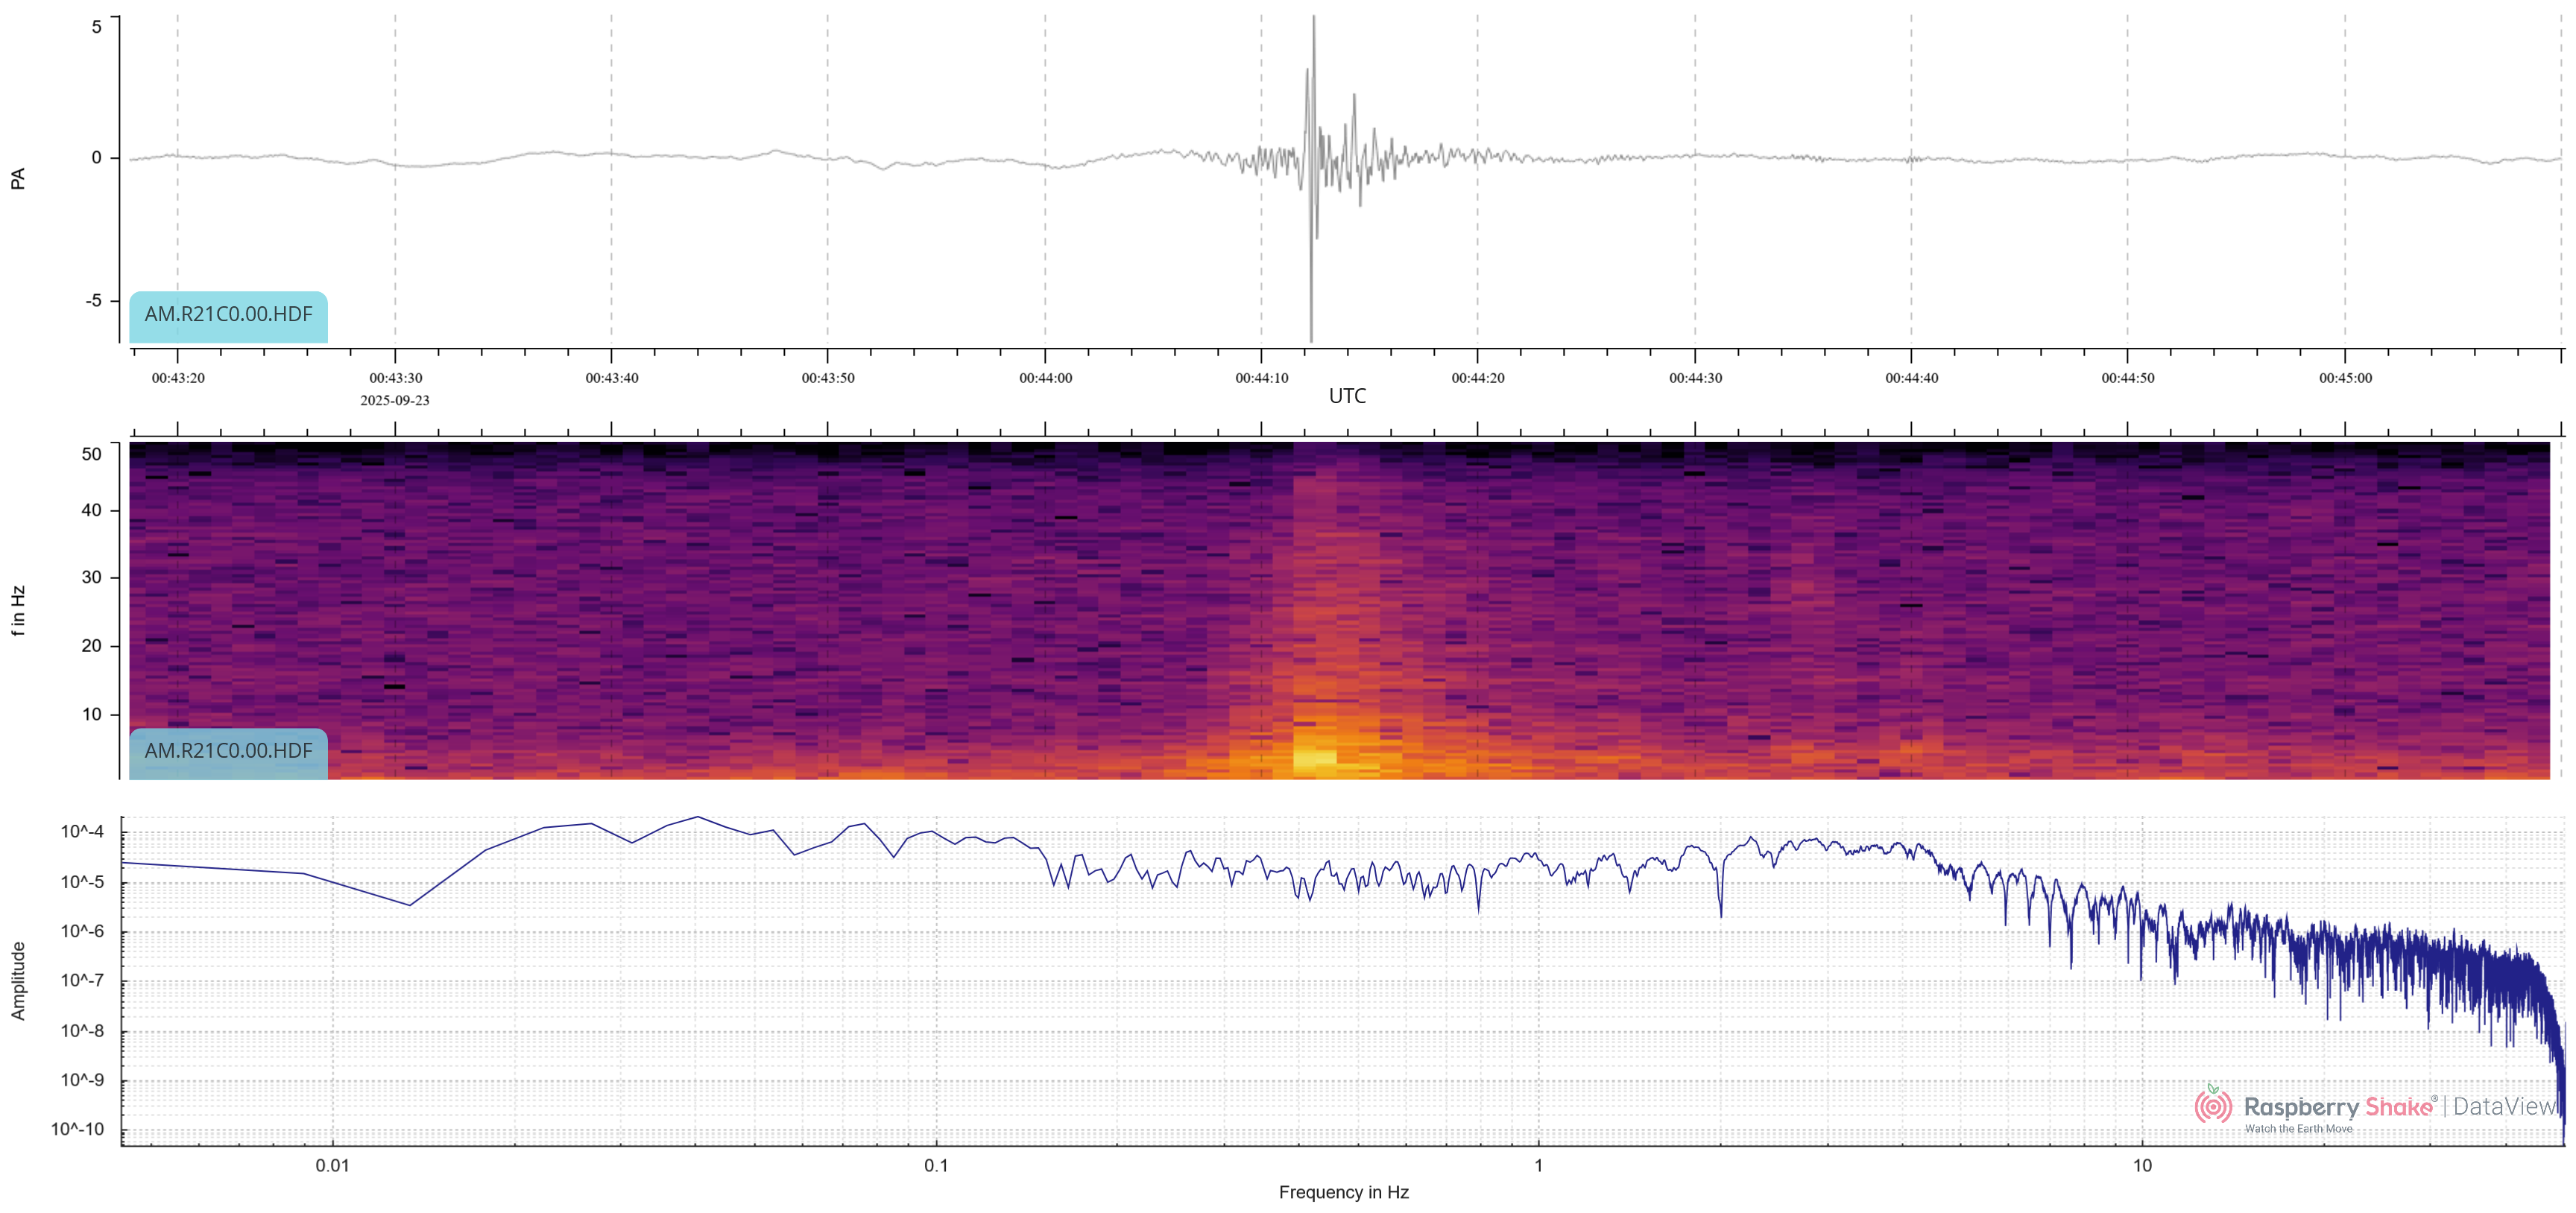This screenshot has width=2576, height=1213.
Task: Click the 00:43:50 time axis tick label
Action: (827, 378)
